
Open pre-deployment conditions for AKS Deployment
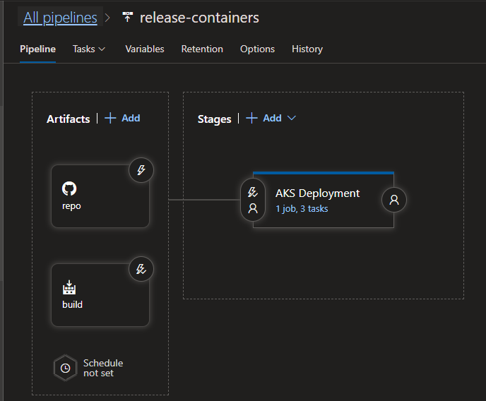coord(253,200)
